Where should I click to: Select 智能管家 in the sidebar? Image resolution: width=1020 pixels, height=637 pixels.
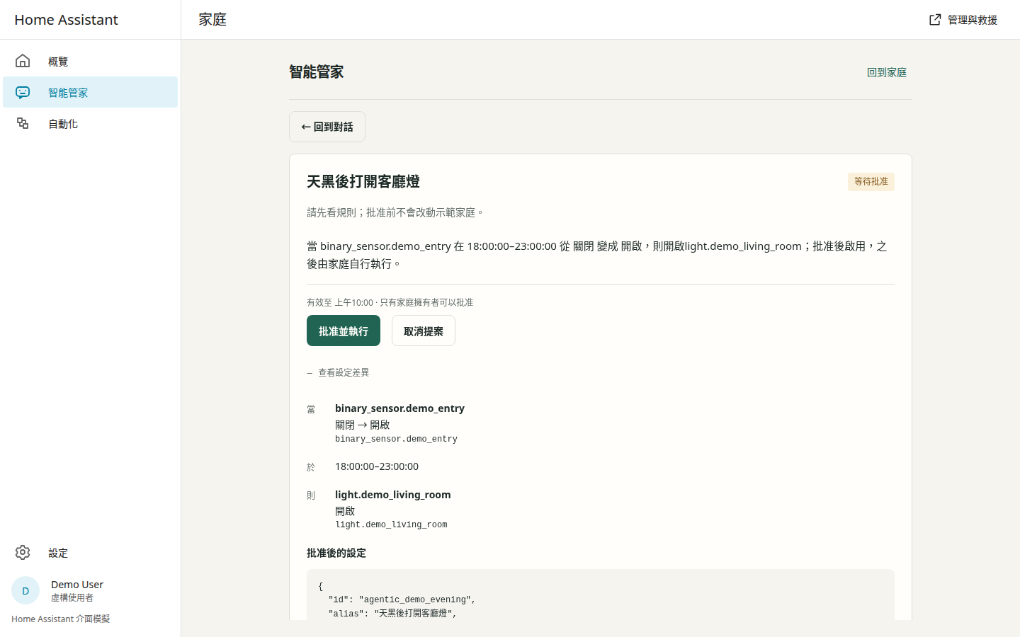coord(90,92)
